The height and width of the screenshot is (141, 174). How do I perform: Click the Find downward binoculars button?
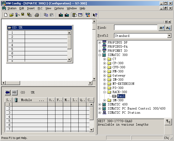168,28
